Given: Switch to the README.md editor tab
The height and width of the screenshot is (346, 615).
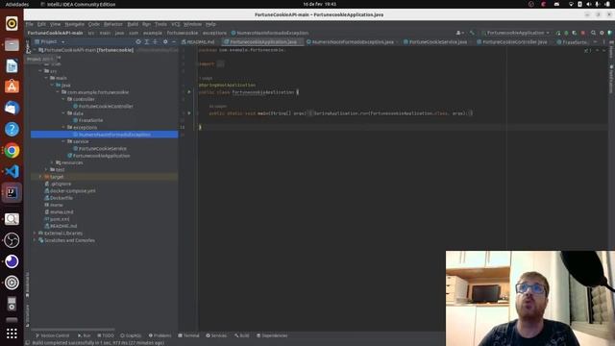Looking at the screenshot, I should [200, 42].
